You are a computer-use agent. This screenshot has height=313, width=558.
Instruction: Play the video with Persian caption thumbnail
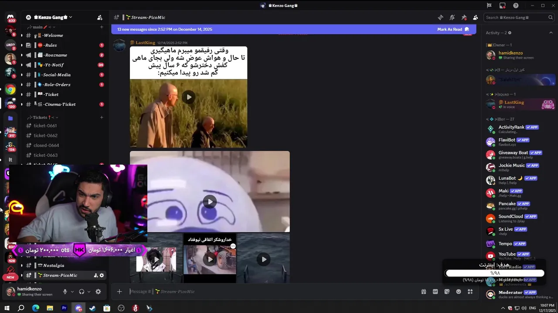[x=210, y=260]
